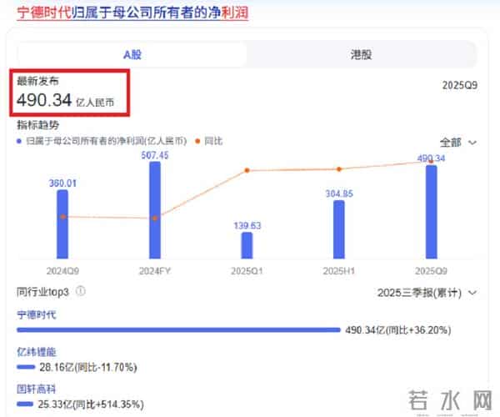Viewport: 500px width, 417px height.
Task: Select the 2025Q1 bar labeled 139.63
Action: pyautogui.click(x=247, y=245)
